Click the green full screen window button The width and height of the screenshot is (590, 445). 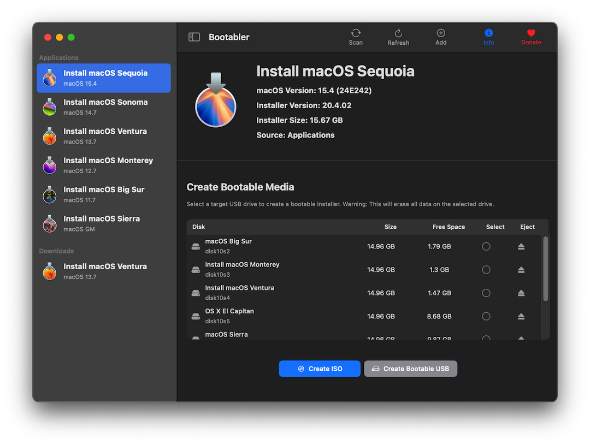[71, 37]
